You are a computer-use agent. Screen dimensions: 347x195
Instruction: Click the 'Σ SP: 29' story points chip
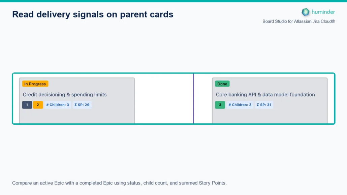[x=82, y=105]
